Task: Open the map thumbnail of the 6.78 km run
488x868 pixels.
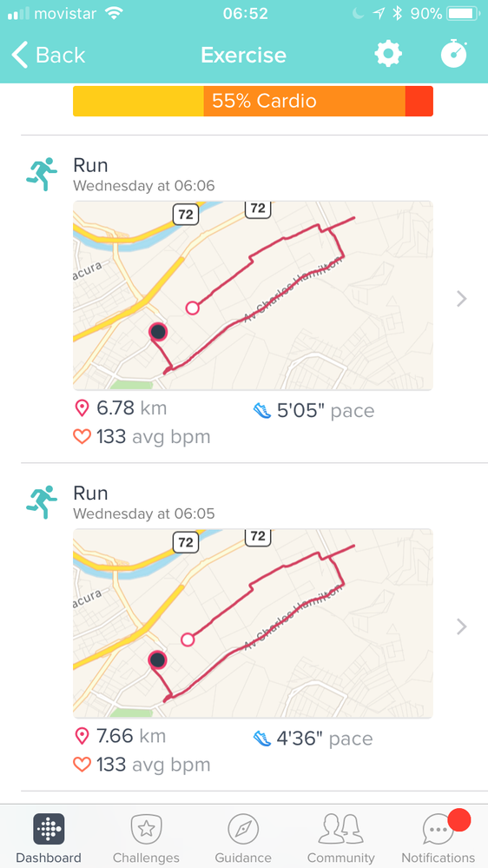Action: [253, 295]
